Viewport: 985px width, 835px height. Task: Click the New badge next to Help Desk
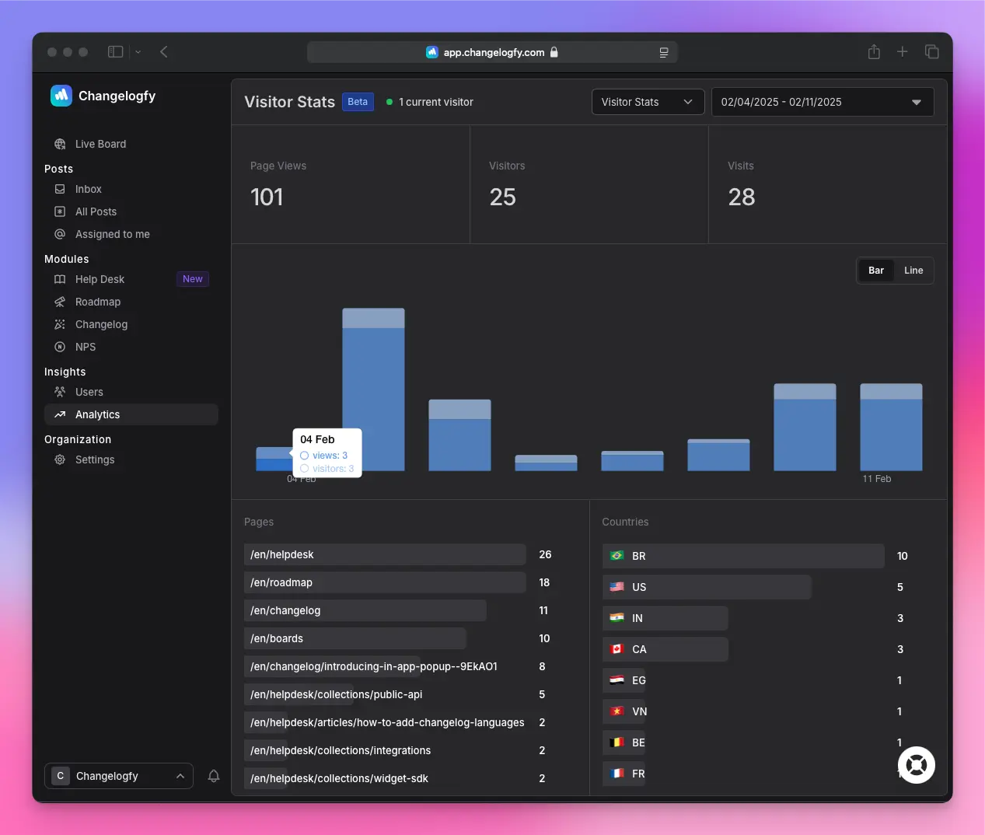(x=193, y=279)
